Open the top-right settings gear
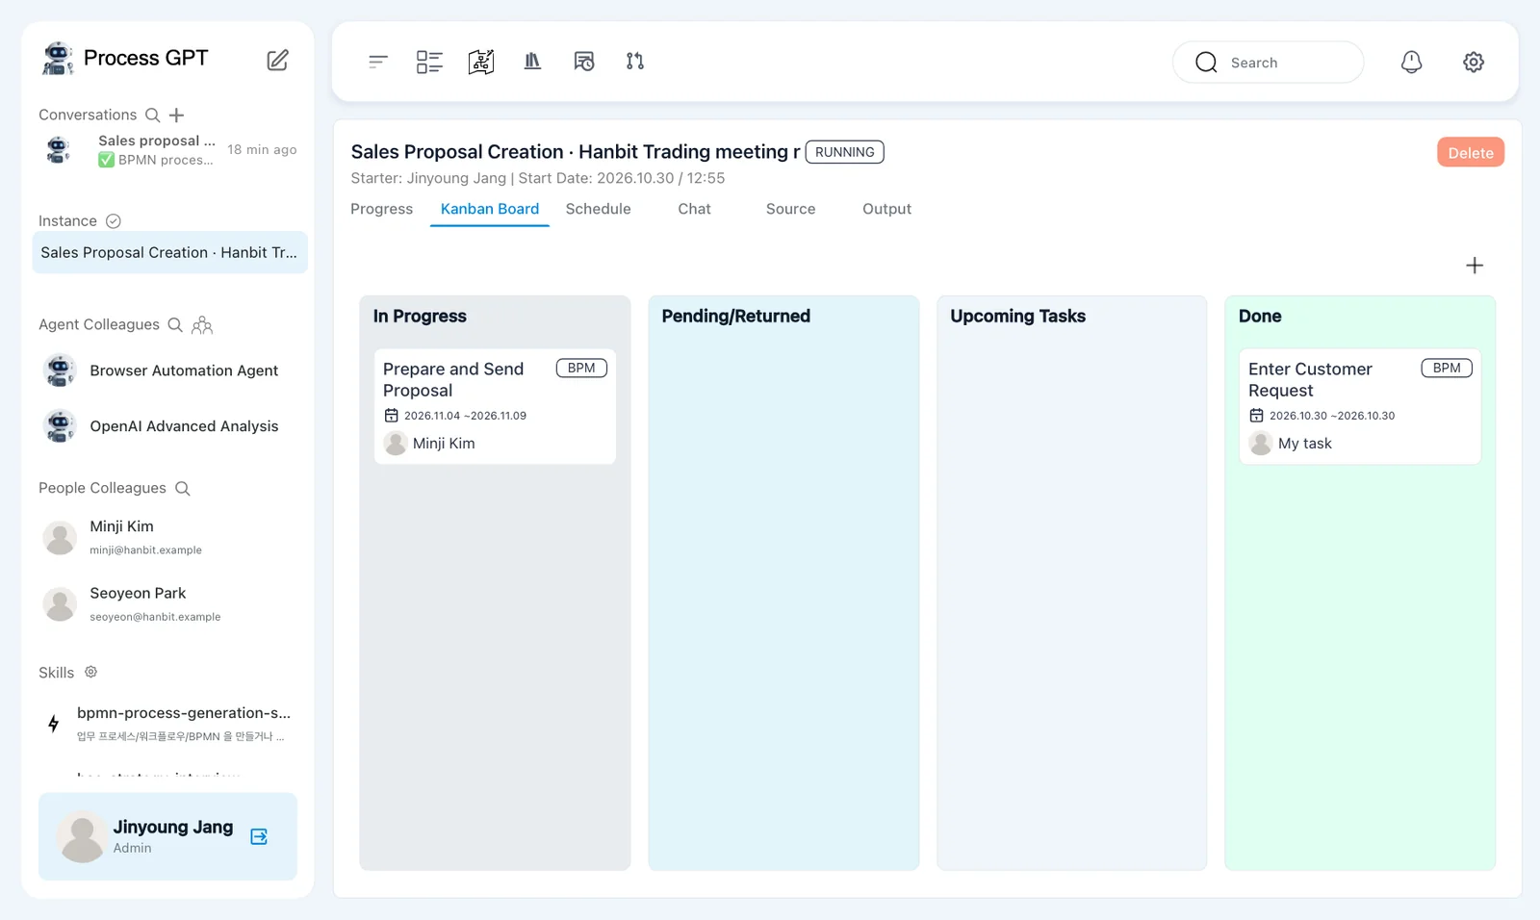Viewport: 1540px width, 920px height. pos(1474,62)
